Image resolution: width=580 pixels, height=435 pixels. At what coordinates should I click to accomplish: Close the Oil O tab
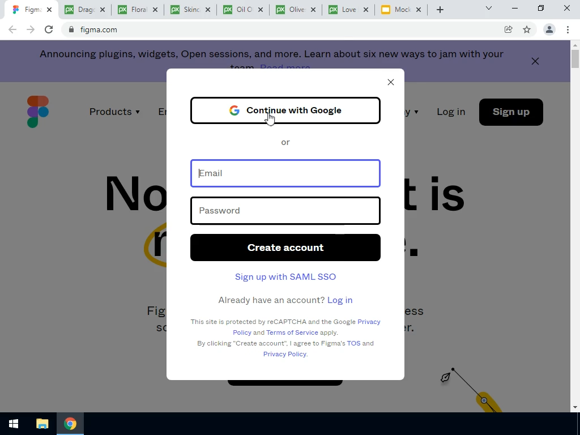(261, 10)
